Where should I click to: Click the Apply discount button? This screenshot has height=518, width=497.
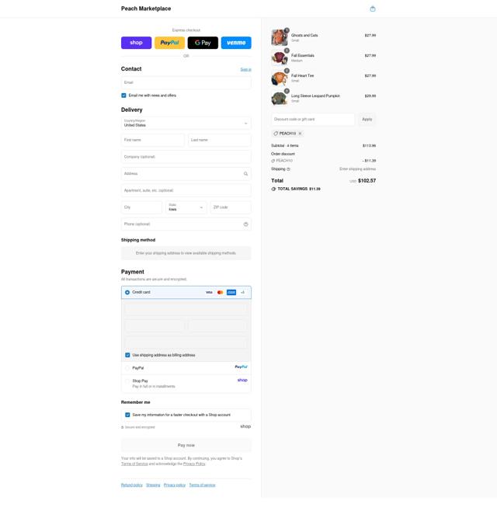click(x=367, y=120)
